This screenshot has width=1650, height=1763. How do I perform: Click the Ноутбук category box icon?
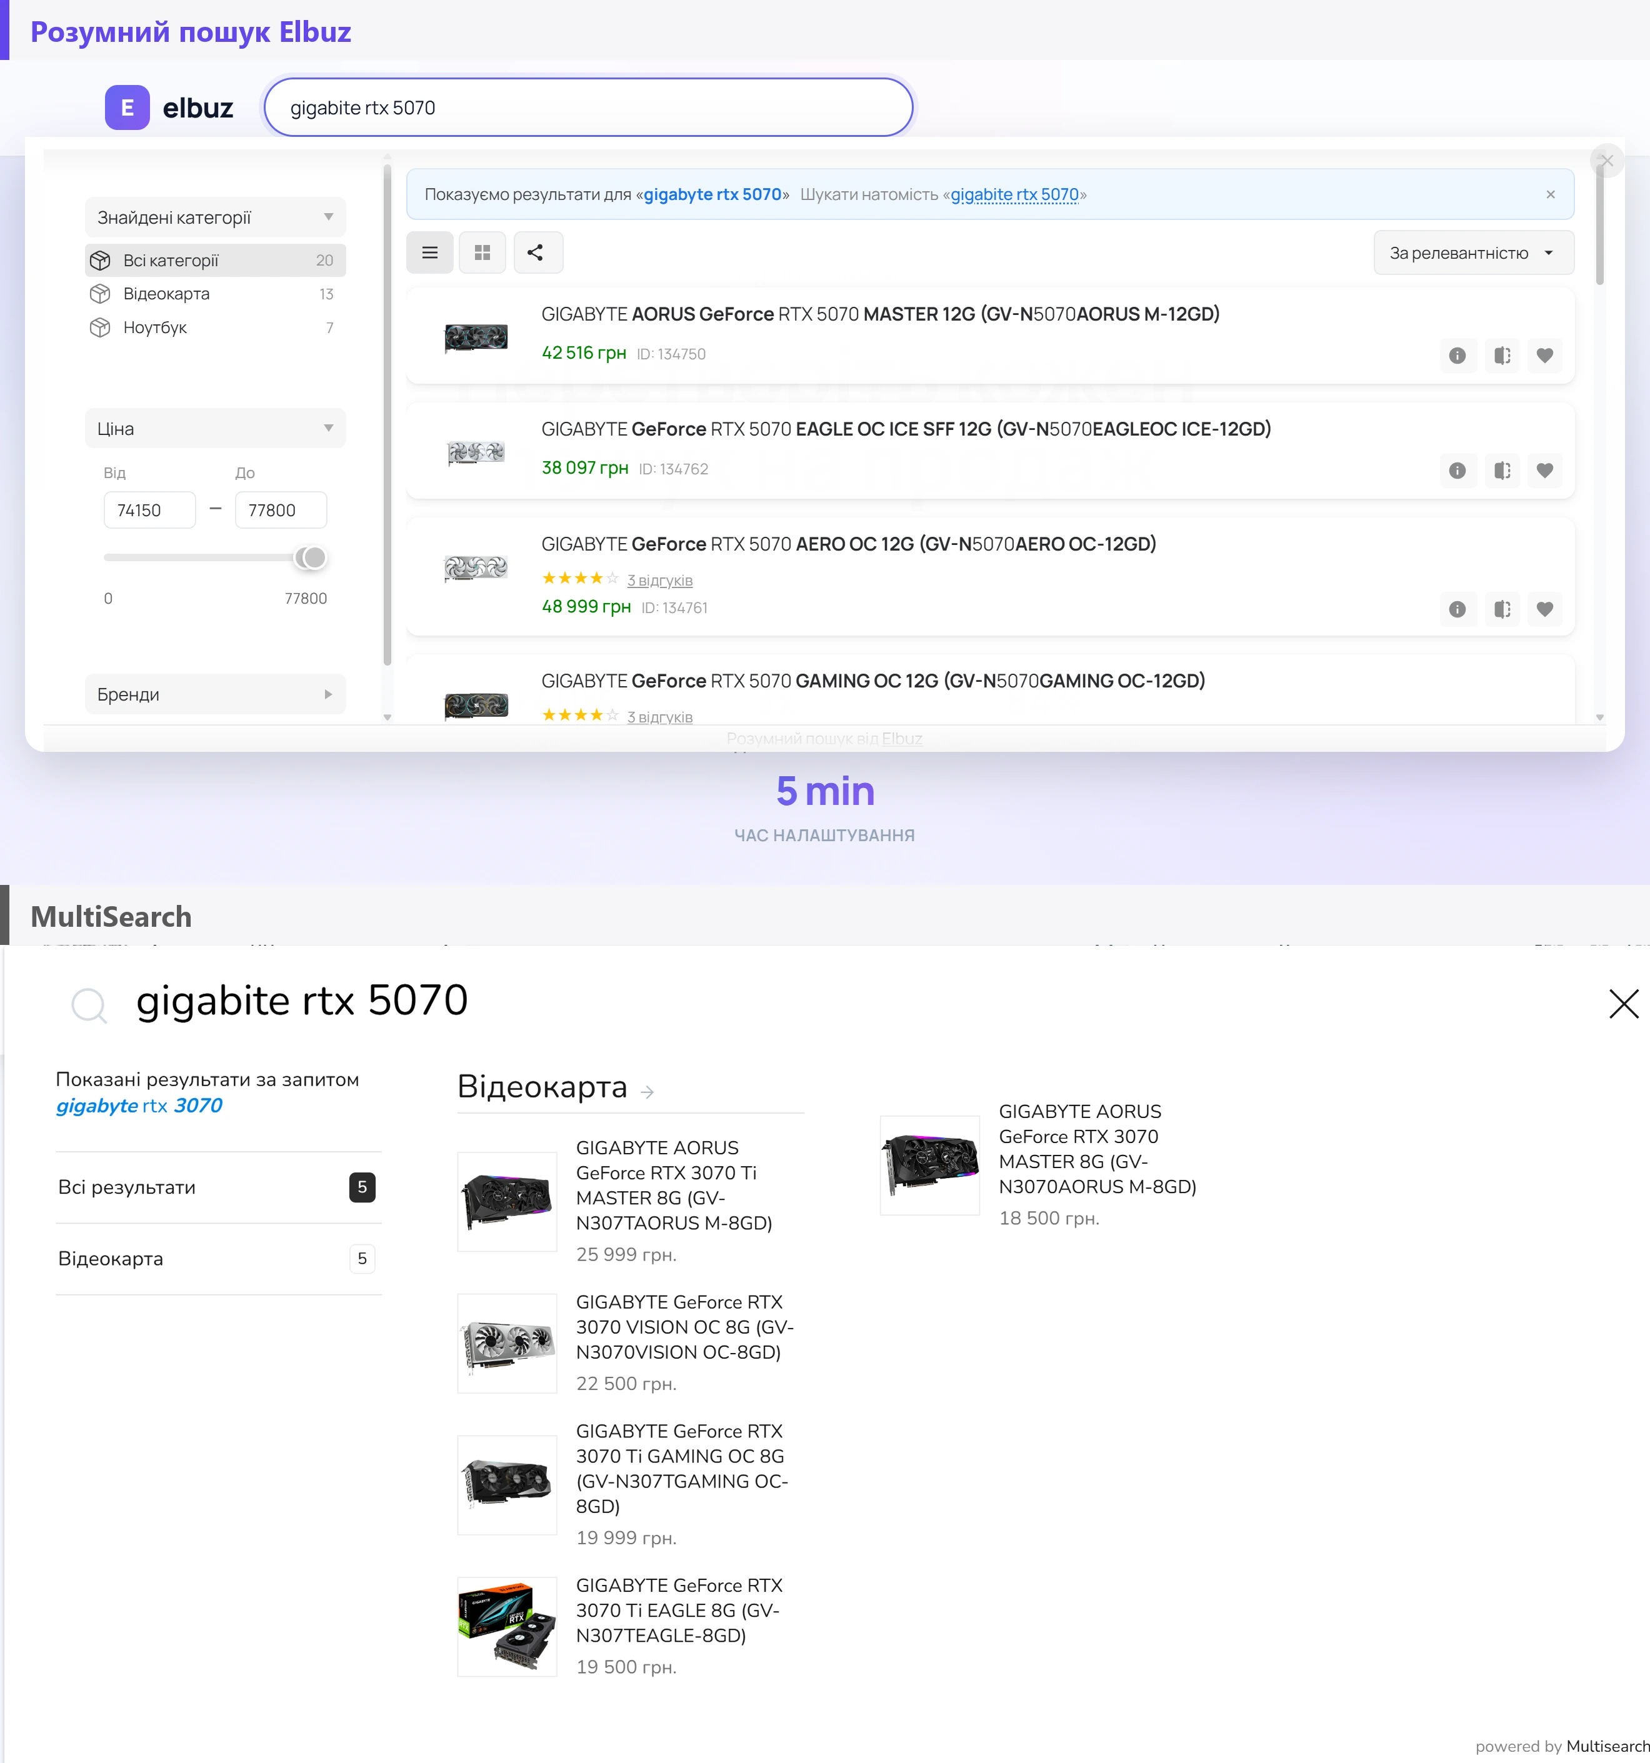point(100,327)
